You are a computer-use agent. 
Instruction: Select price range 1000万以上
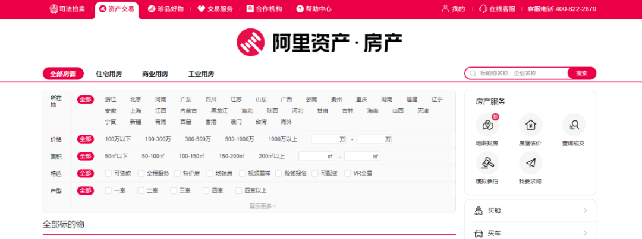[283, 139]
